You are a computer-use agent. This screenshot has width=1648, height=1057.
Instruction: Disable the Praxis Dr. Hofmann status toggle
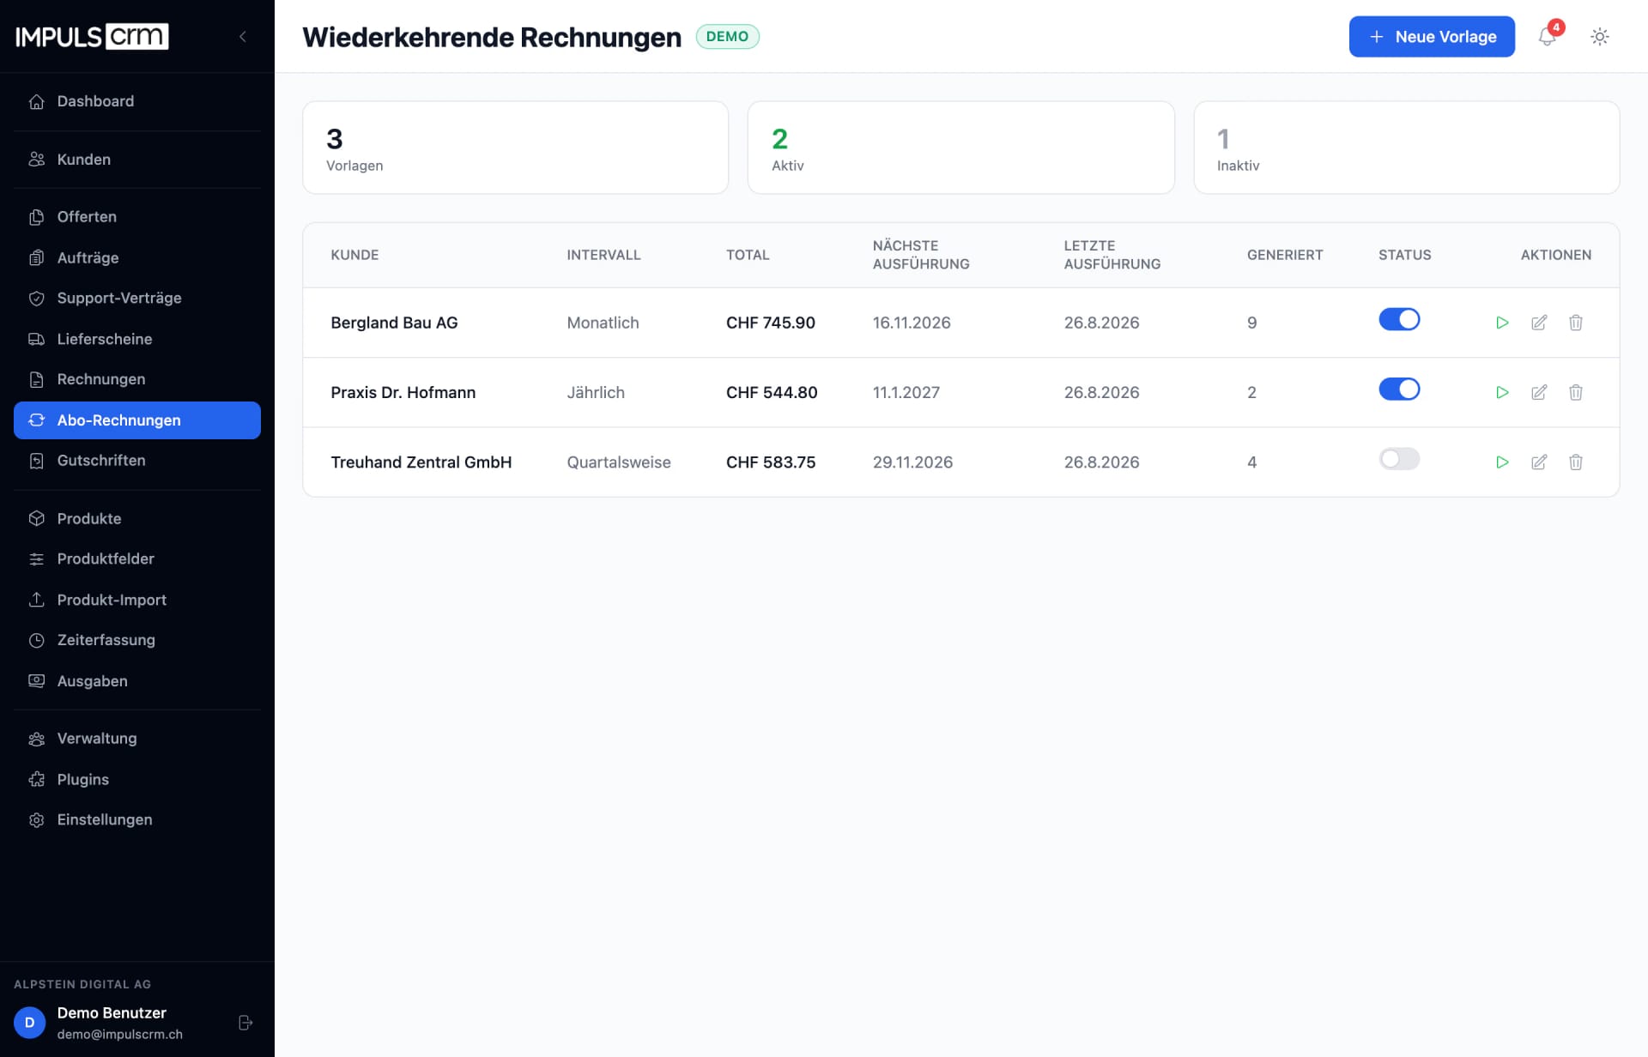coord(1399,389)
